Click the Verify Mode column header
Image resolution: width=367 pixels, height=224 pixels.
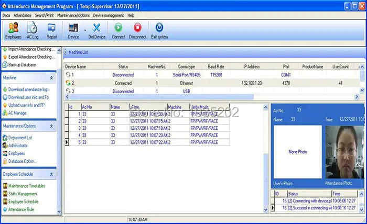(x=210, y=107)
